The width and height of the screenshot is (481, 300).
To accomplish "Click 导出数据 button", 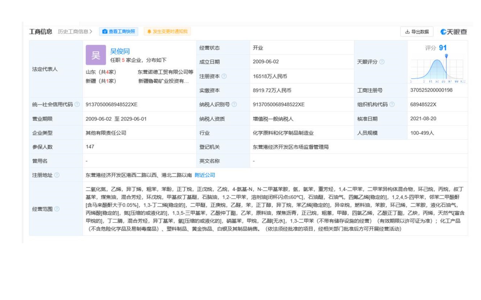I will (417, 32).
